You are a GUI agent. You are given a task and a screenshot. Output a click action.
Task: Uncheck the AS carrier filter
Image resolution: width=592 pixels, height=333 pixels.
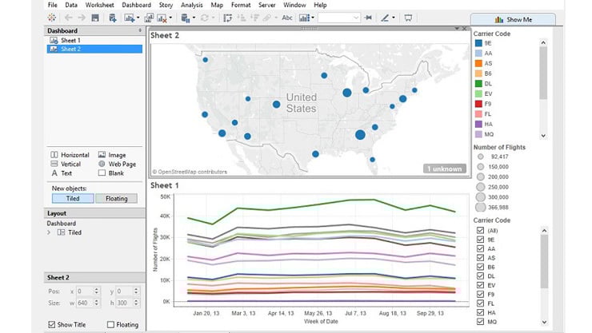(480, 258)
